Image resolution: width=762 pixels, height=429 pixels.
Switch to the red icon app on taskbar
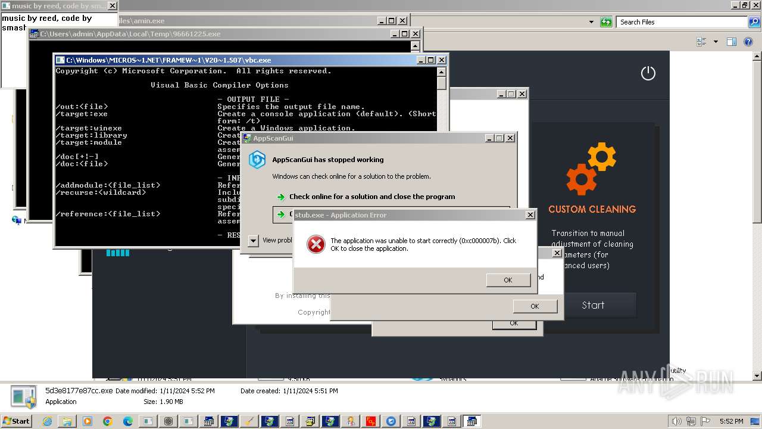370,421
